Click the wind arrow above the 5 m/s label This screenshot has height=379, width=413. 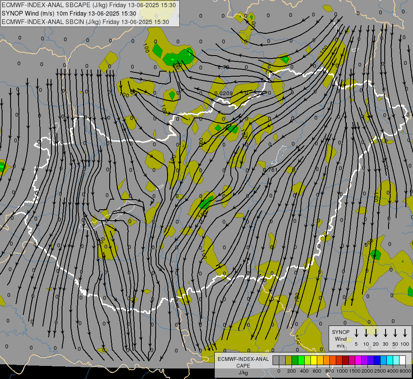click(x=356, y=333)
